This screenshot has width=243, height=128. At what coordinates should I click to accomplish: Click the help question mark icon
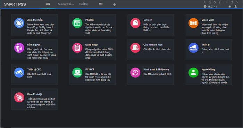click(220, 2)
